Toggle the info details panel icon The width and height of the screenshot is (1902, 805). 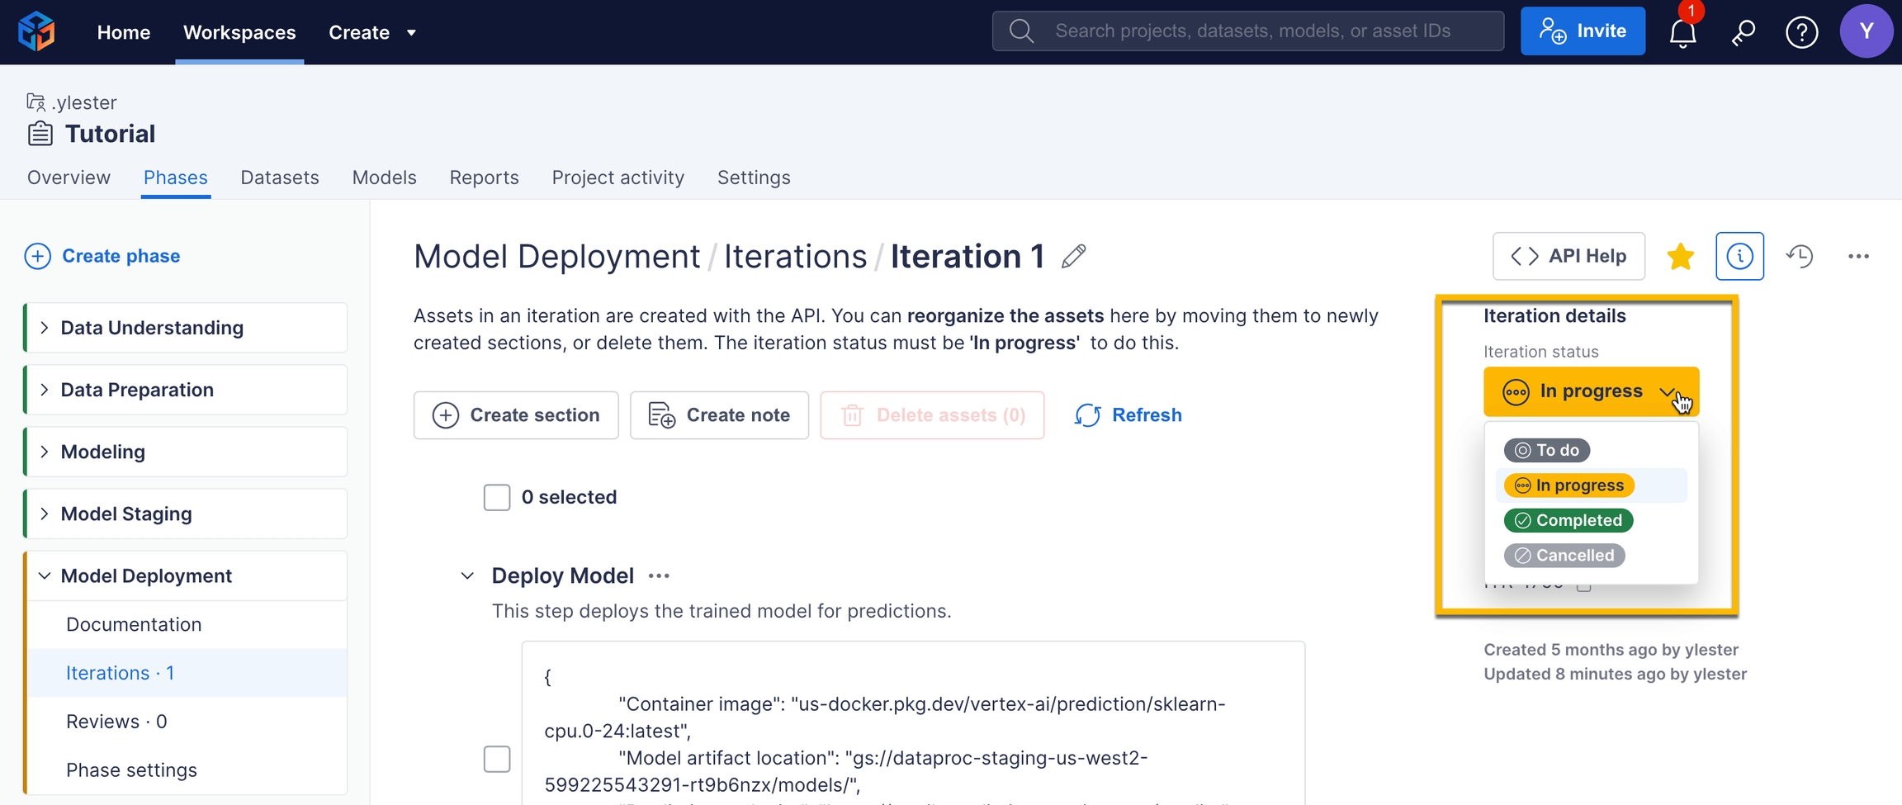point(1739,257)
